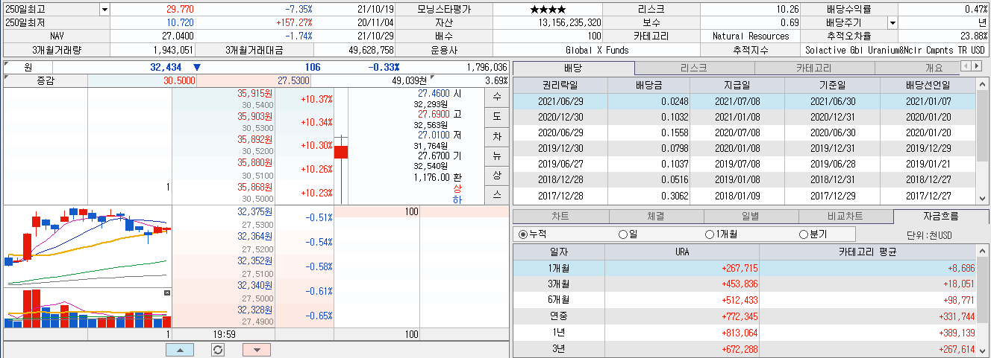Image resolution: width=991 pixels, height=358 pixels.
Task: Click the ask price 35,868원
Action: point(255,187)
